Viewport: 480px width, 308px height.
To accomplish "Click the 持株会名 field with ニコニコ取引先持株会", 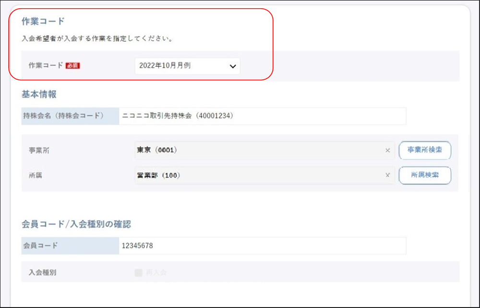I will 262,116.
